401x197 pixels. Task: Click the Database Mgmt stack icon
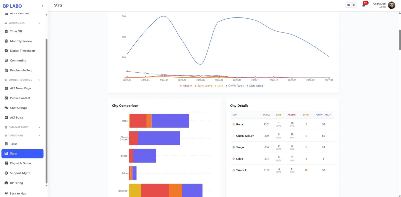click(6, 127)
